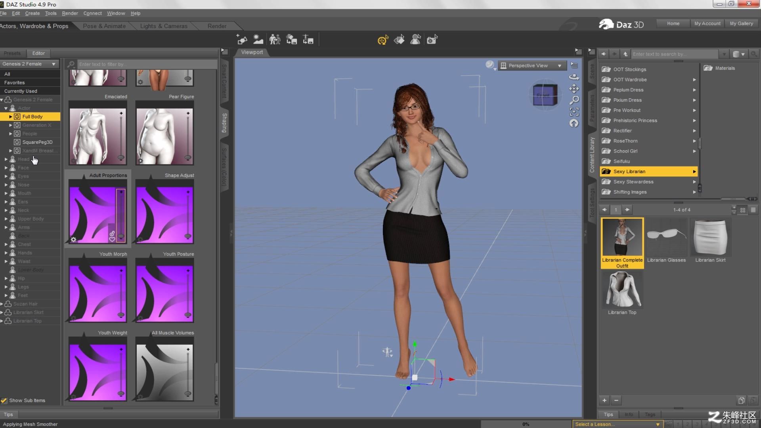Open the draw style sphere menu

(491, 65)
